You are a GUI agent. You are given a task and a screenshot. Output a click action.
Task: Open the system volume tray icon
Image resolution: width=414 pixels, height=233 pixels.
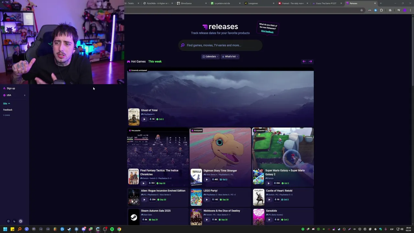[402, 229]
